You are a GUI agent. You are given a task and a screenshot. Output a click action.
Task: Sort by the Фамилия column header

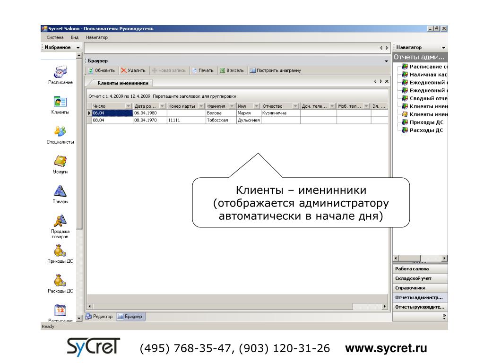click(216, 106)
